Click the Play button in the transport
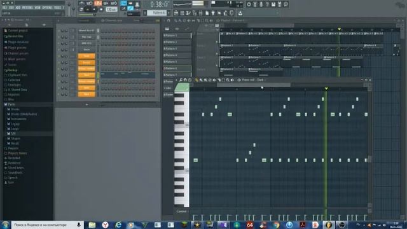The image size is (407, 229). pos(88,10)
